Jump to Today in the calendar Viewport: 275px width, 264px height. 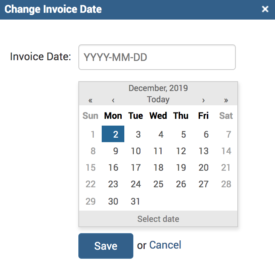pyautogui.click(x=158, y=100)
